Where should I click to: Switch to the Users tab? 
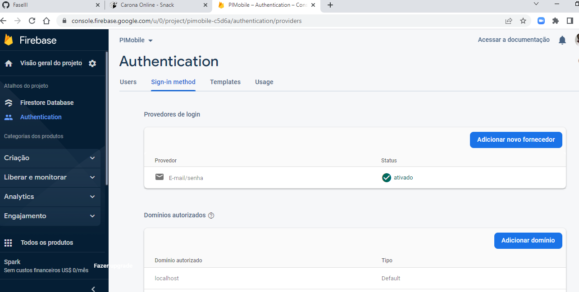click(128, 82)
